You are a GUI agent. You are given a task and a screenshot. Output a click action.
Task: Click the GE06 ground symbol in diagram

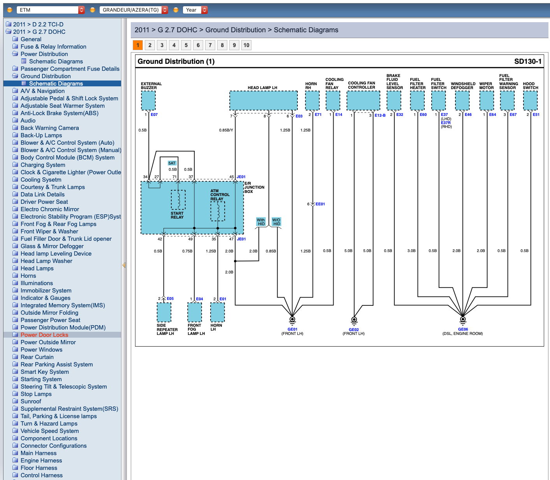(x=463, y=320)
